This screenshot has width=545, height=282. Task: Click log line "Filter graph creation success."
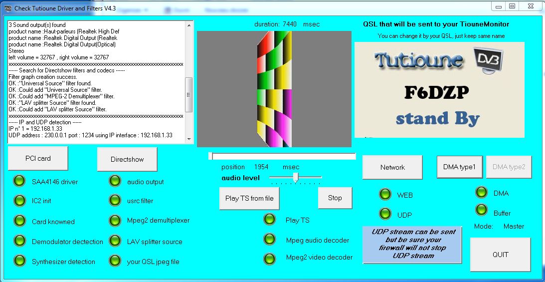43,77
